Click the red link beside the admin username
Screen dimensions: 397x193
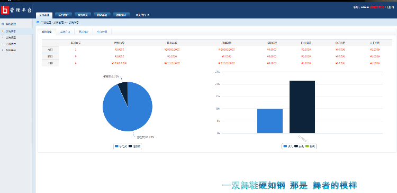click(376, 7)
